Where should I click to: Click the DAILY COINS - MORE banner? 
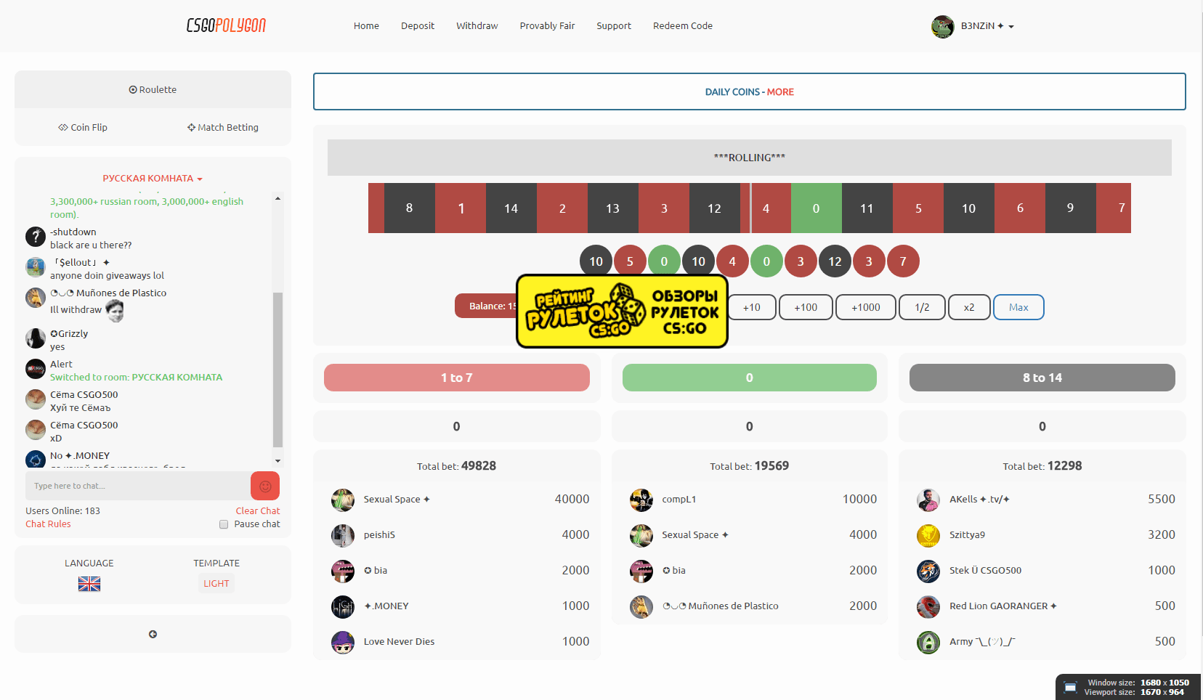tap(750, 91)
